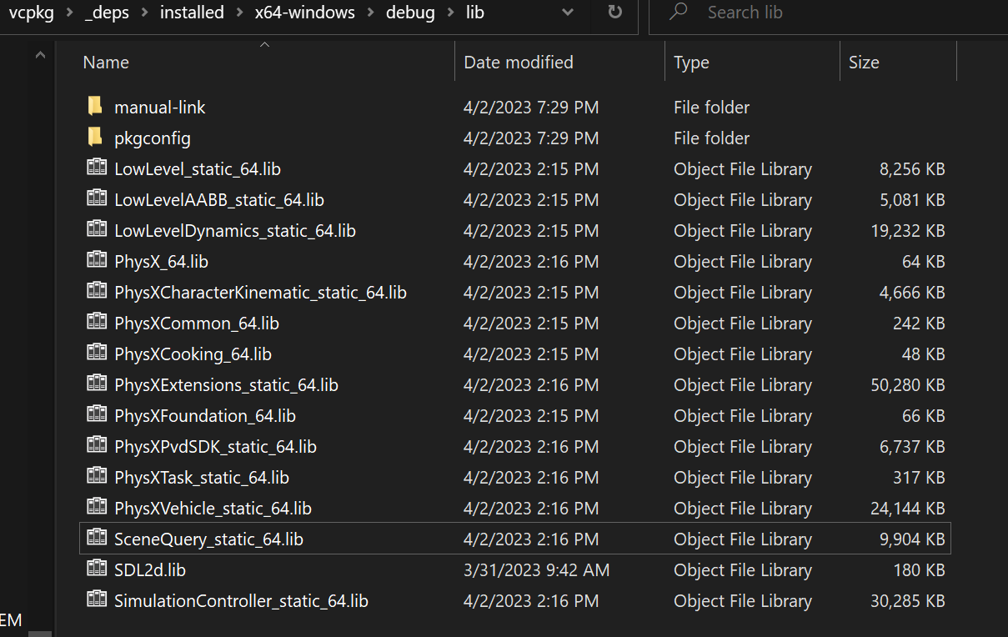Screen dimensions: 1008x637
Task: Click the PhysXCooking_64.lib file icon
Action: tap(96, 354)
